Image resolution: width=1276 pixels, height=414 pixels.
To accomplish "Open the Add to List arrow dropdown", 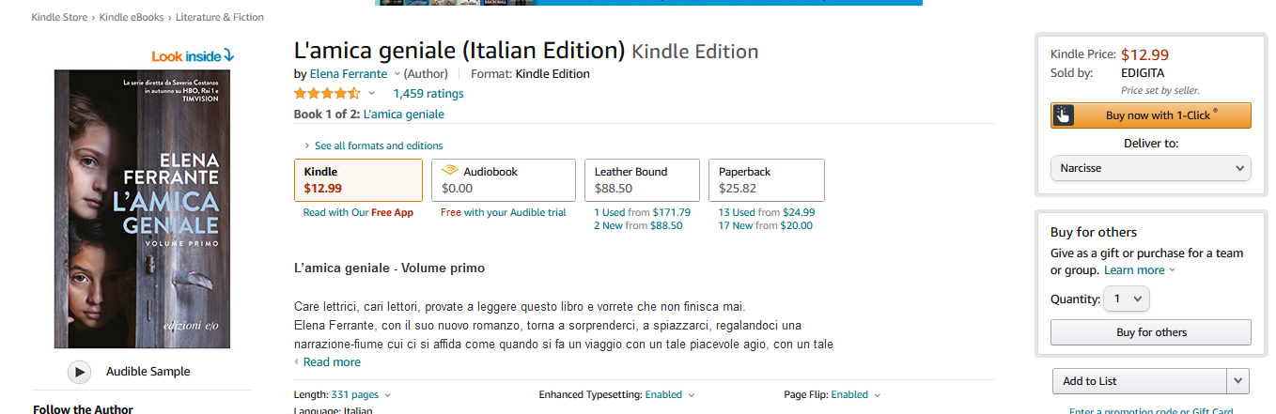I will coord(1238,381).
